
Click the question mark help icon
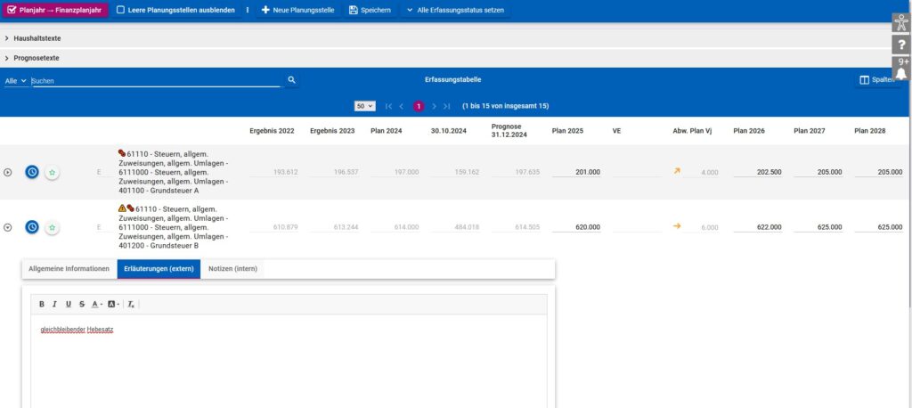tap(900, 45)
